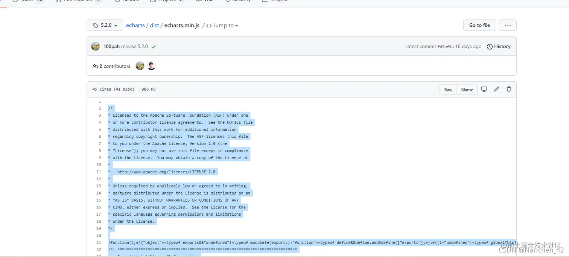The width and height of the screenshot is (569, 257).
Task: Click the "or more contributor license agreements" line
Action: [180, 123]
